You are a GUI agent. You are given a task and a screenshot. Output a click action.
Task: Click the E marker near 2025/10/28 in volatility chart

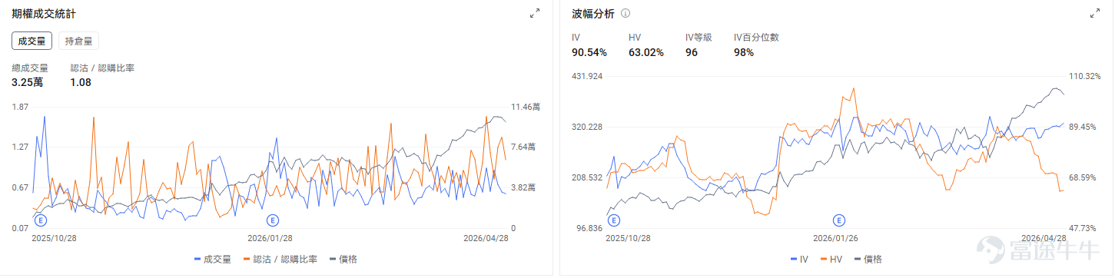[x=613, y=221]
